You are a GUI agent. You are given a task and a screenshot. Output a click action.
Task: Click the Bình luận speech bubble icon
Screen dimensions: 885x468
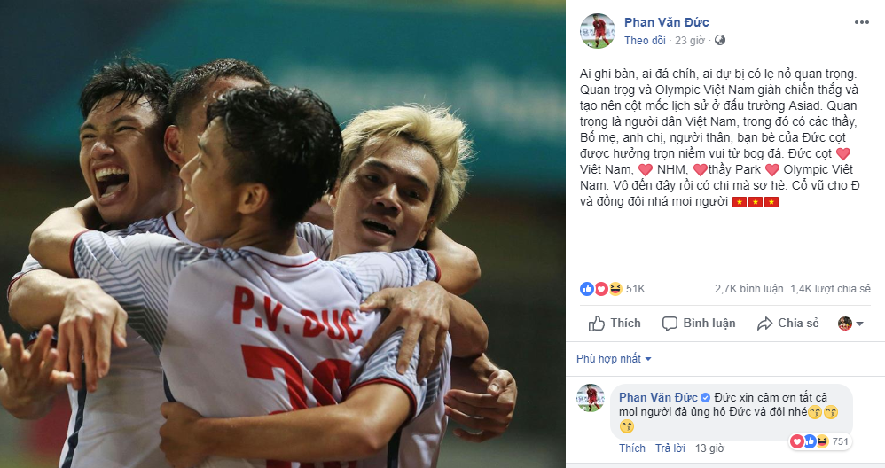pyautogui.click(x=670, y=324)
